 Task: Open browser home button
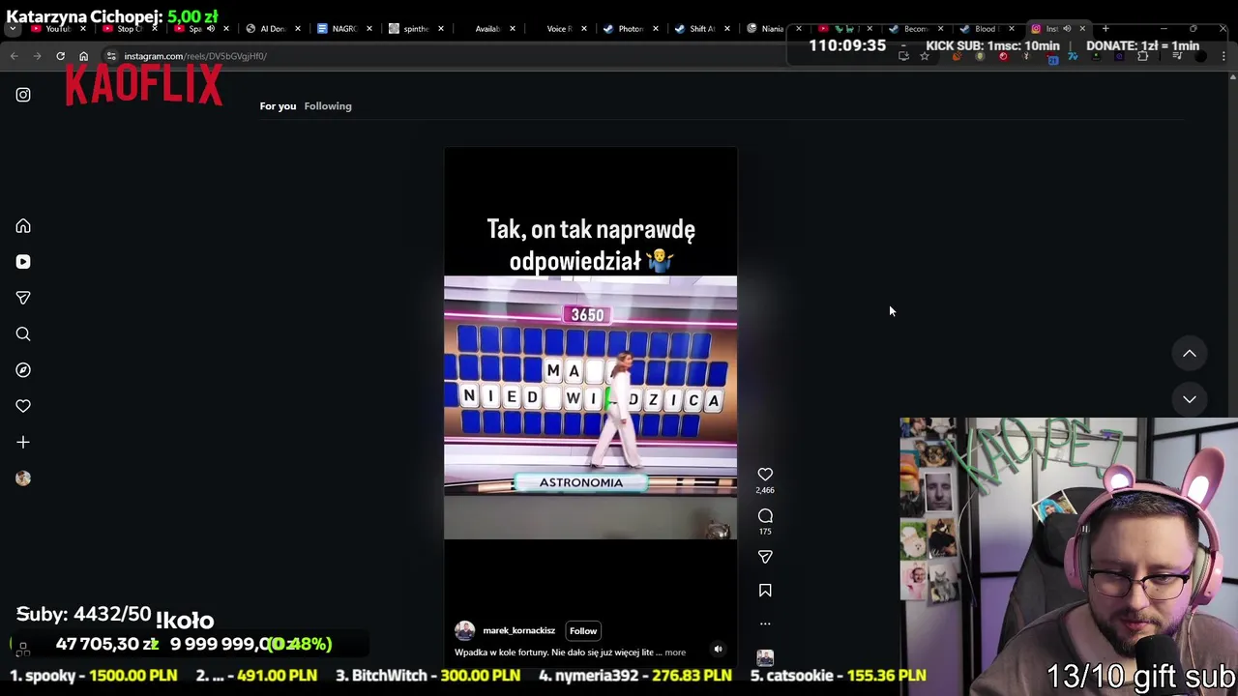[x=83, y=56]
